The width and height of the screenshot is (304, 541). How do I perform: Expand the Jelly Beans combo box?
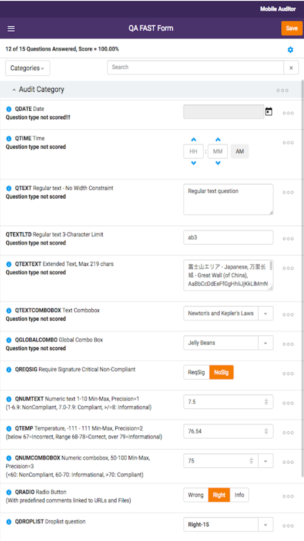(x=265, y=343)
